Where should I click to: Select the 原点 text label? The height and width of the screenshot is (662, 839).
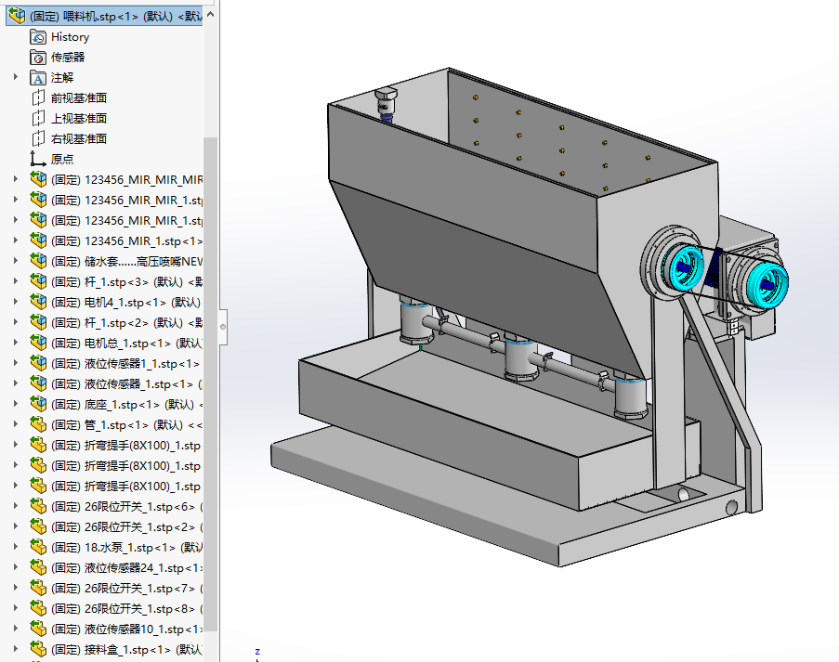pos(62,159)
